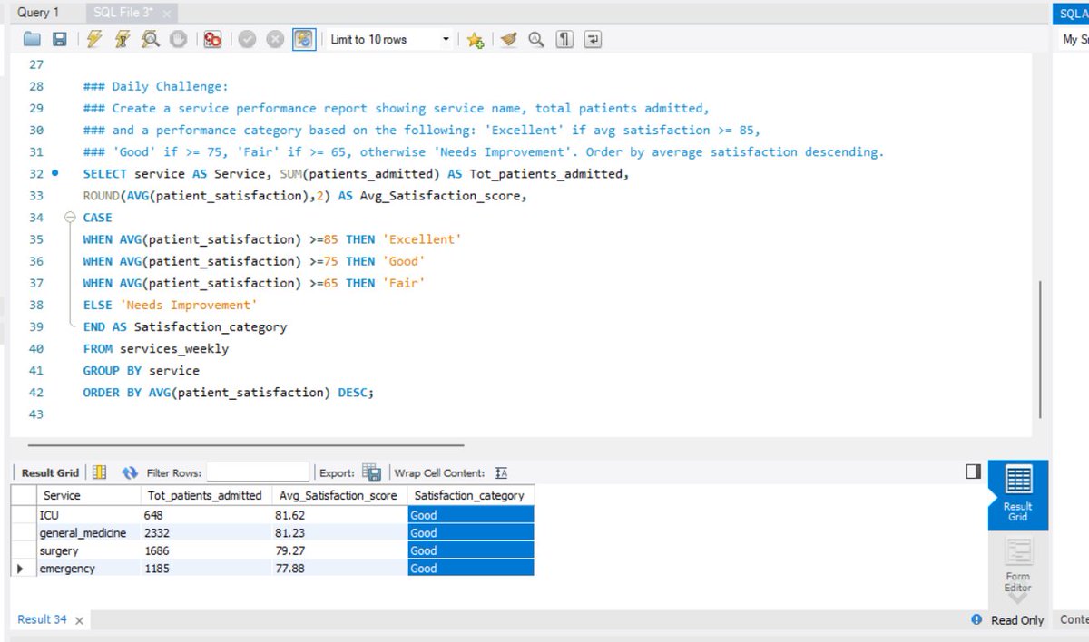Export recordset to external file
The width and height of the screenshot is (1089, 642).
[x=371, y=472]
